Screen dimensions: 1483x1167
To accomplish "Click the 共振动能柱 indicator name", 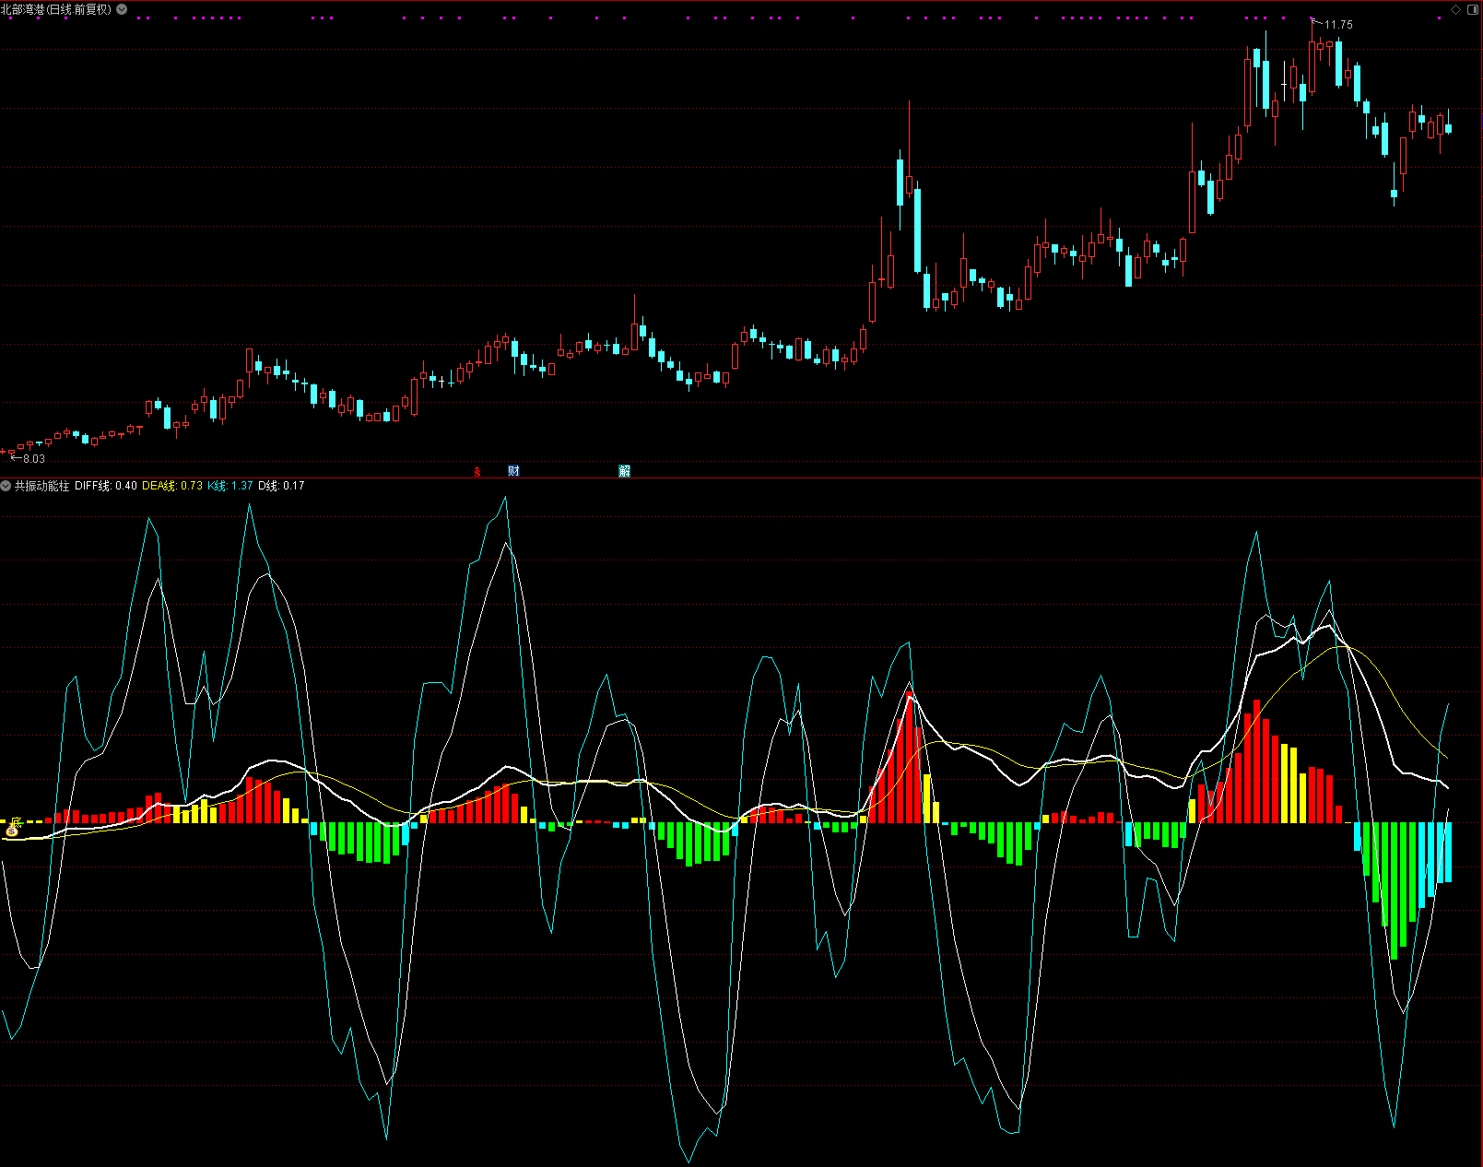I will pyautogui.click(x=42, y=486).
